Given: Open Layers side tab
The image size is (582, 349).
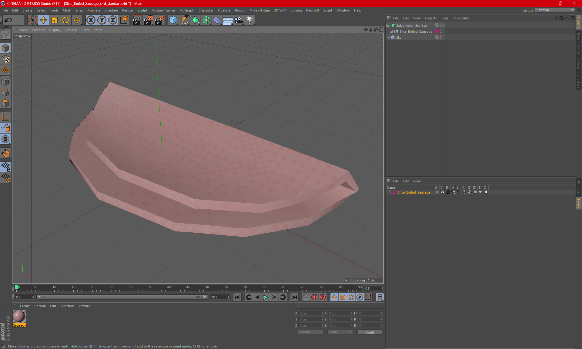Looking at the screenshot, I should (x=579, y=204).
